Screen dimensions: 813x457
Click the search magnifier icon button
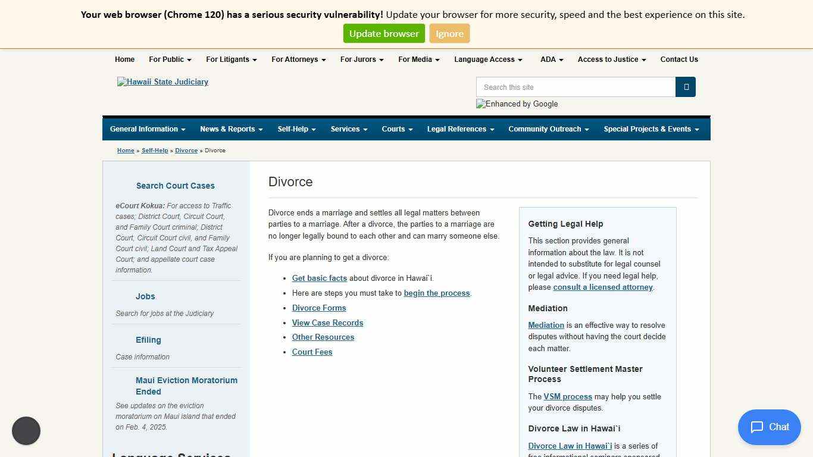click(686, 87)
